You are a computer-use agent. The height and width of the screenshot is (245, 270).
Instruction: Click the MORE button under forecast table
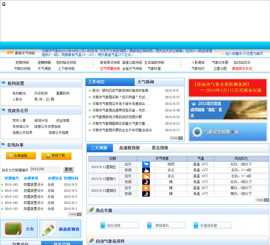(x=262, y=200)
